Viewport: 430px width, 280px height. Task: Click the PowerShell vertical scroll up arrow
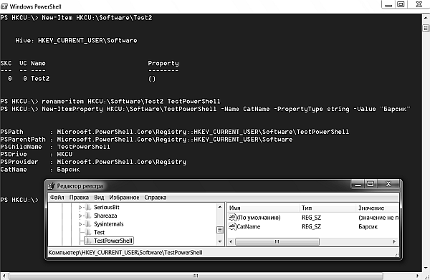click(426, 18)
